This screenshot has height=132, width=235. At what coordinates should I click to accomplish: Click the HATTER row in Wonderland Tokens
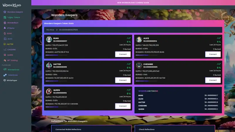[178, 102]
